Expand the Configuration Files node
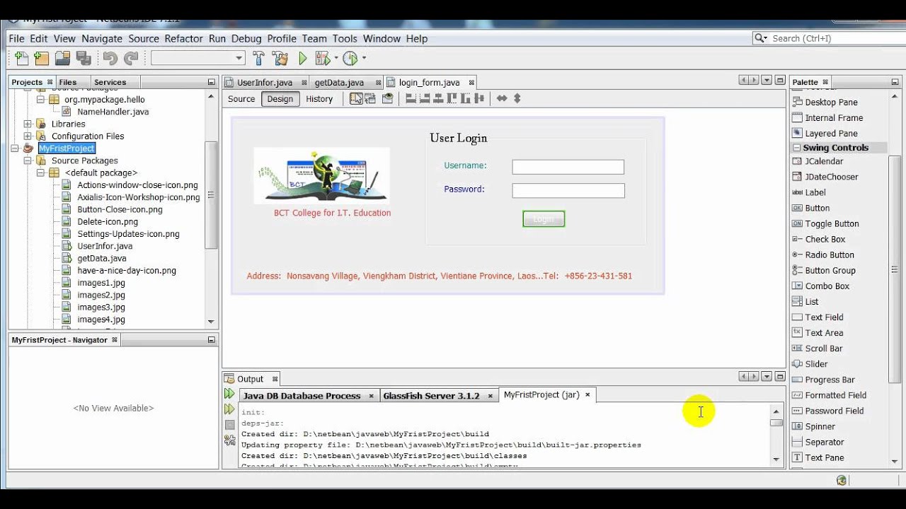The width and height of the screenshot is (906, 509). (28, 136)
